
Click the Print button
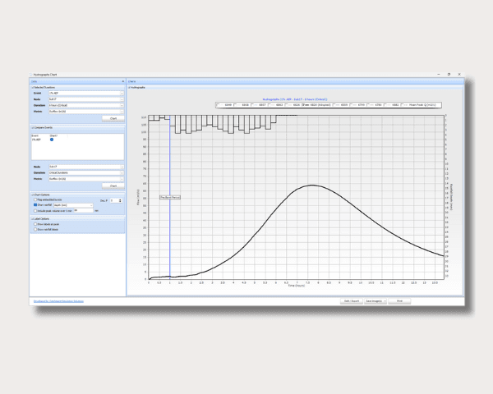coord(399,301)
